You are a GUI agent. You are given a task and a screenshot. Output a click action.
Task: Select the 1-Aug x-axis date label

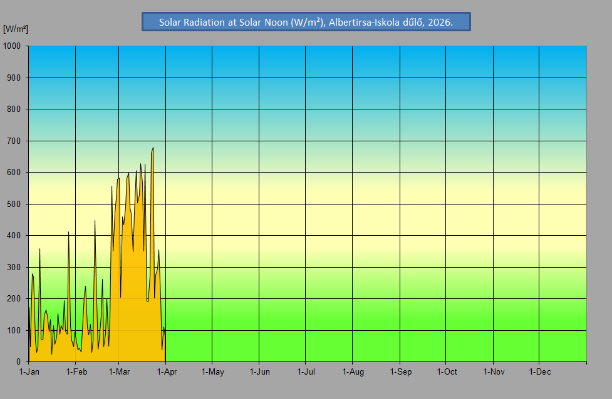click(353, 372)
